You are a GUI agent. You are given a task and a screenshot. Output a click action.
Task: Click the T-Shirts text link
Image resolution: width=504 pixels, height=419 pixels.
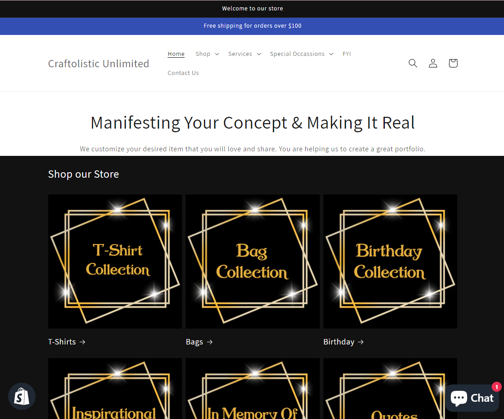tap(62, 342)
